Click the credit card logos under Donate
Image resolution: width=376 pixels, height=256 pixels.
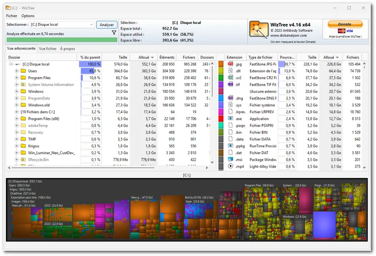click(x=345, y=31)
